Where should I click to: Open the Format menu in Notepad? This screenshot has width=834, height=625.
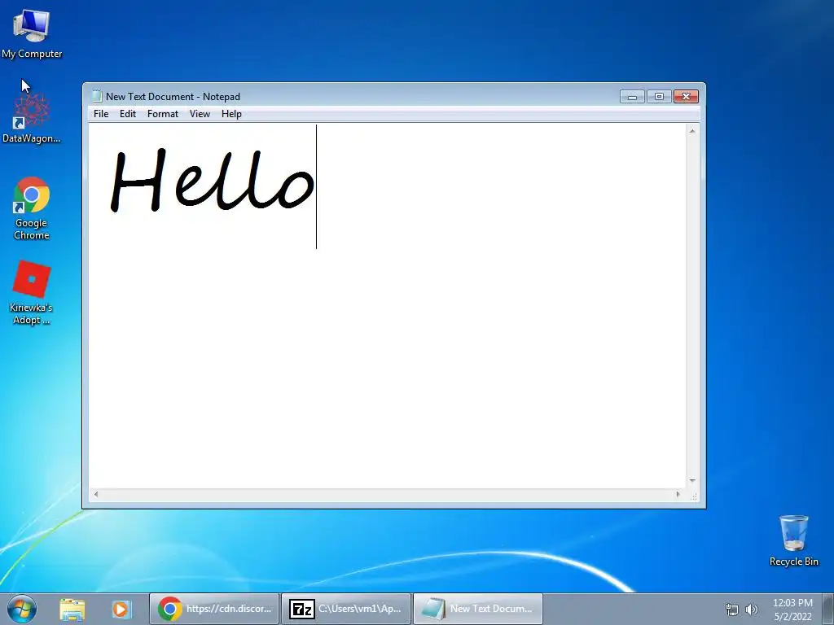click(x=163, y=114)
